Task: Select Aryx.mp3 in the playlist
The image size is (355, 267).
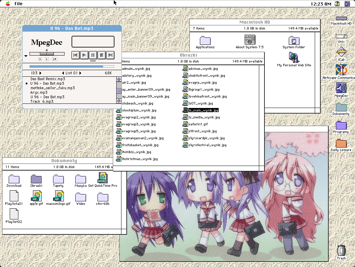Action: (39, 93)
